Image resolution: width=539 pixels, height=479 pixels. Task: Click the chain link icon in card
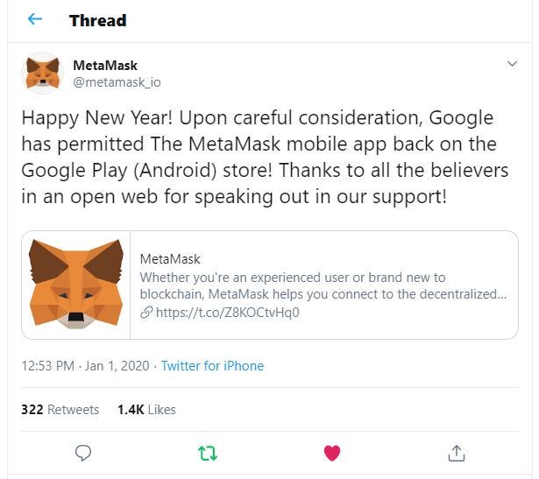(146, 312)
